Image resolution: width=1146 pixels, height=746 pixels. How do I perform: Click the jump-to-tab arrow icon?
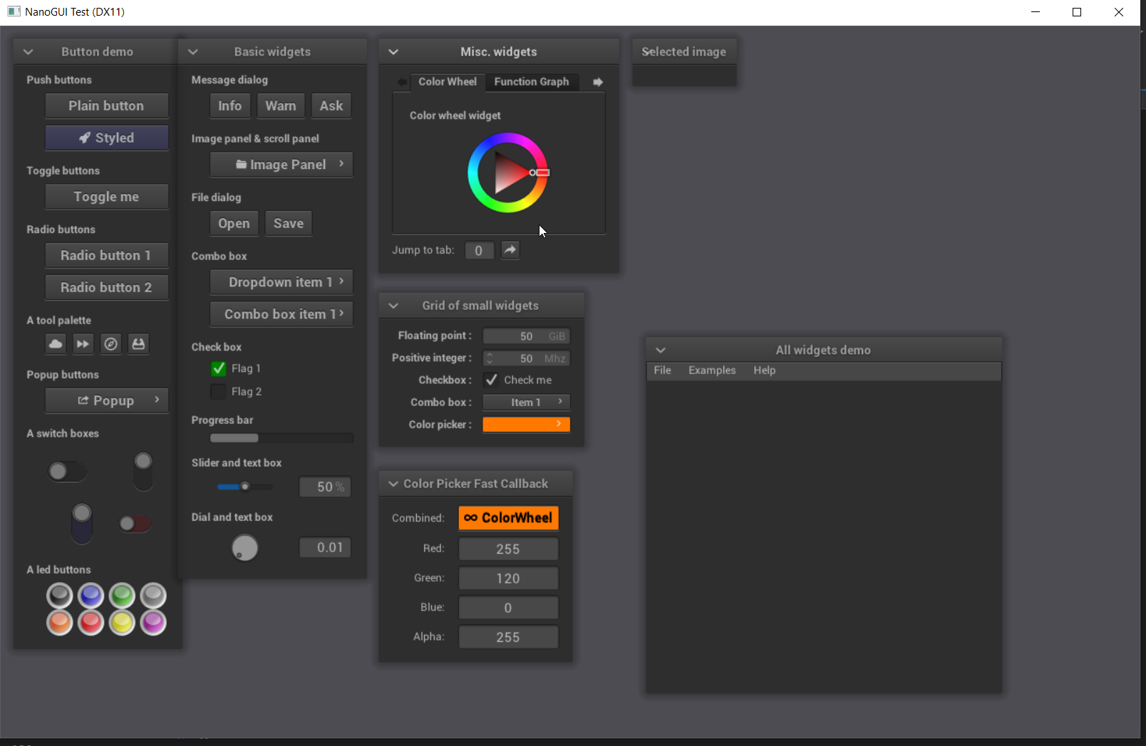point(510,250)
